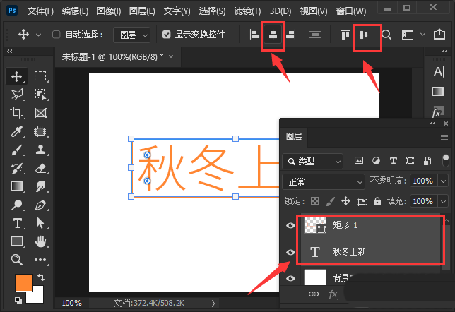Activate the Crop tool
This screenshot has width=455, height=312.
click(x=16, y=113)
